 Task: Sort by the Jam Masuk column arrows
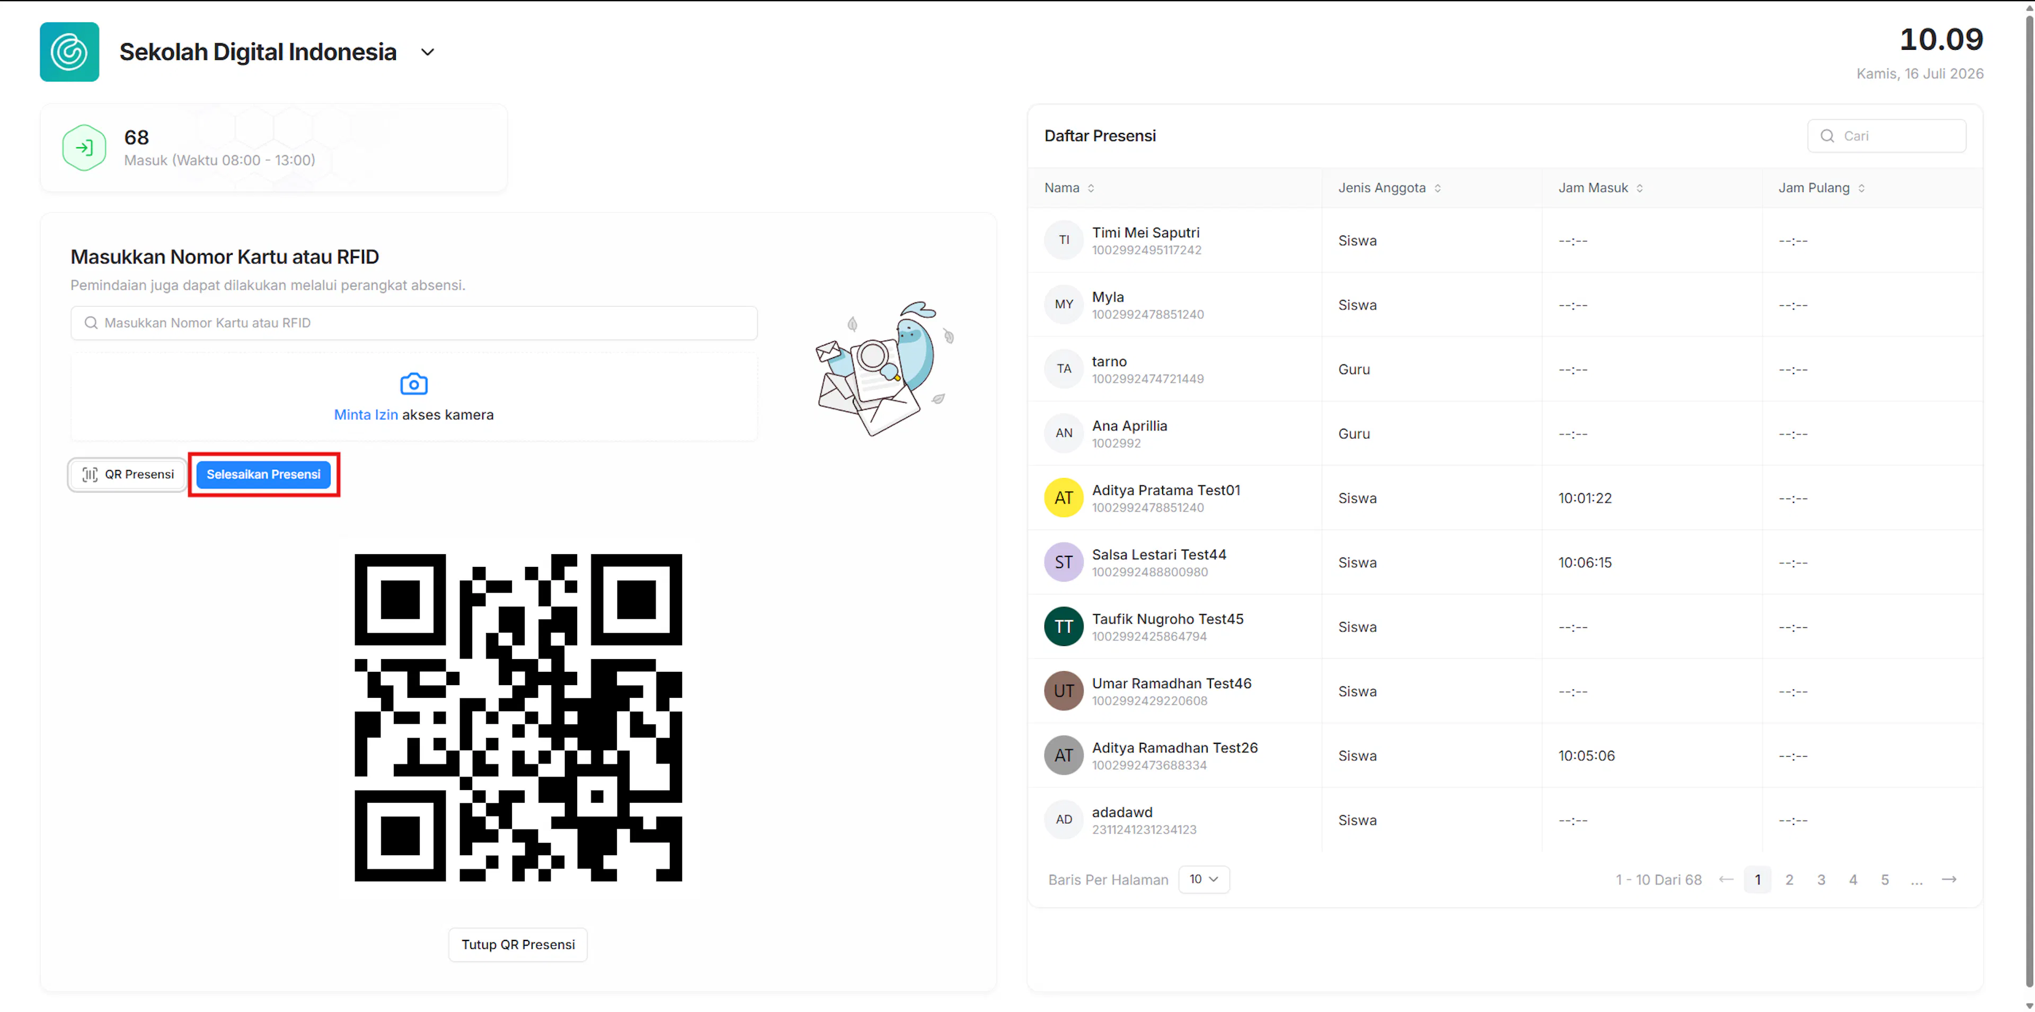pyautogui.click(x=1640, y=189)
